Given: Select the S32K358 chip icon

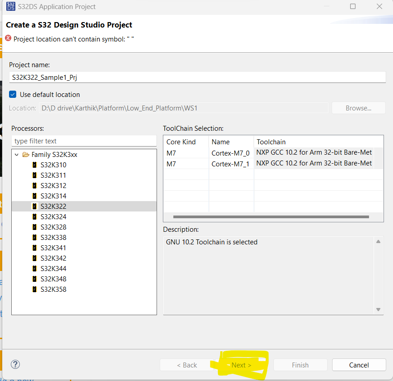Looking at the screenshot, I should click(35, 289).
